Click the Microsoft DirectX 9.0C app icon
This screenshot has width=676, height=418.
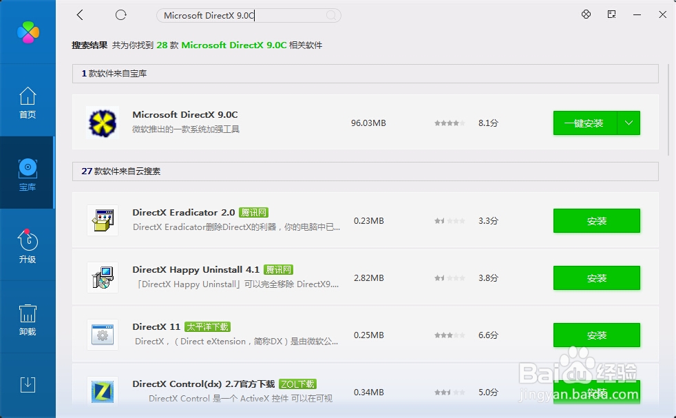103,123
